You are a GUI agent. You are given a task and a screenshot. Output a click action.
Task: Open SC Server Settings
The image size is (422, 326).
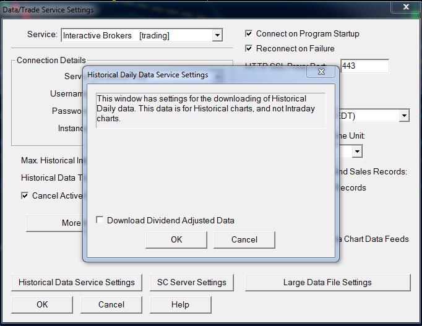192,283
